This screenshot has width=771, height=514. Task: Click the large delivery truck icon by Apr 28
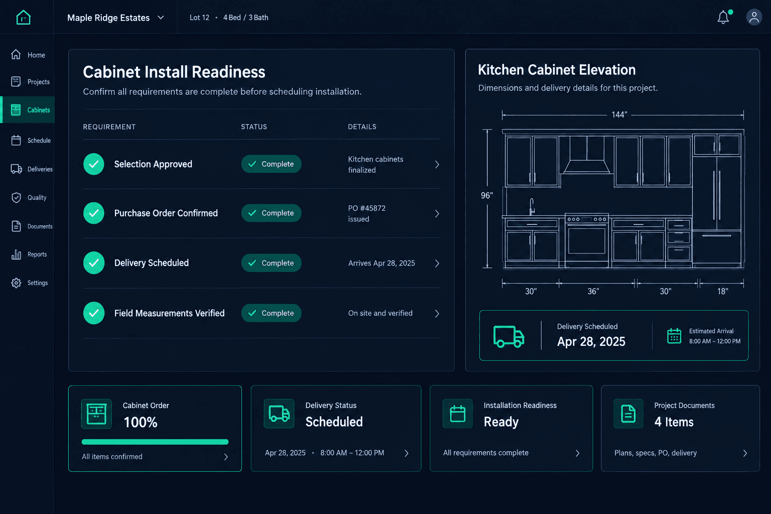509,336
